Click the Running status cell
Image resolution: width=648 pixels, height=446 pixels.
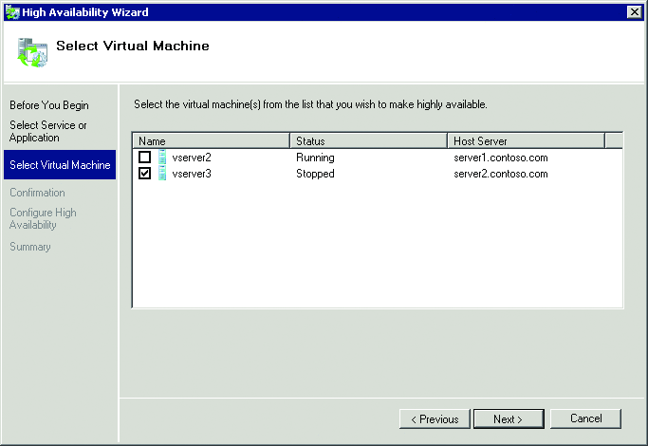coord(315,158)
